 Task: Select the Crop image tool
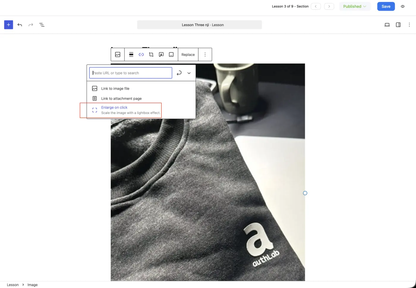point(151,54)
